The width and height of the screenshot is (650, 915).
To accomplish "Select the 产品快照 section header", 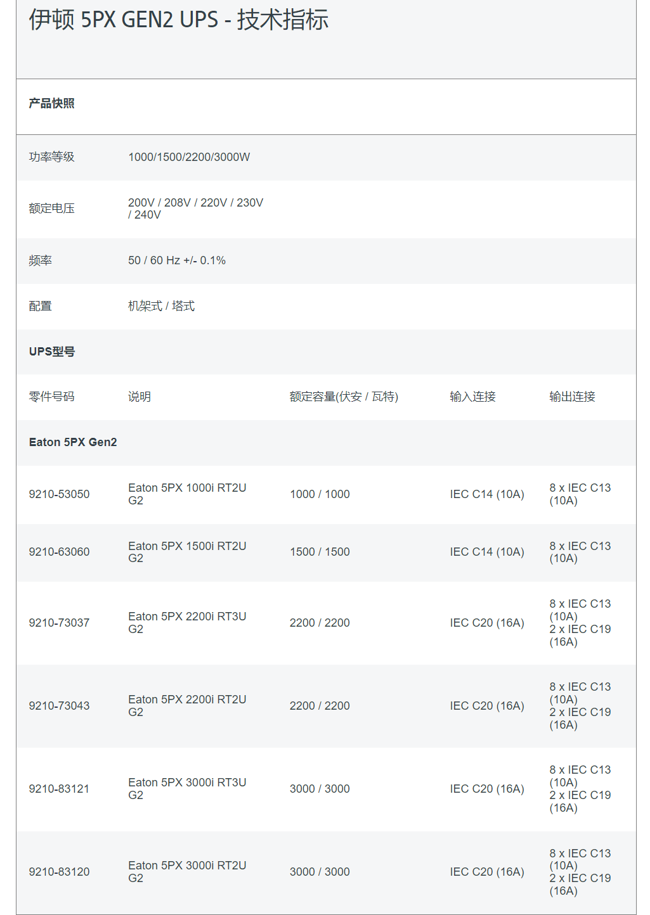I will [51, 103].
